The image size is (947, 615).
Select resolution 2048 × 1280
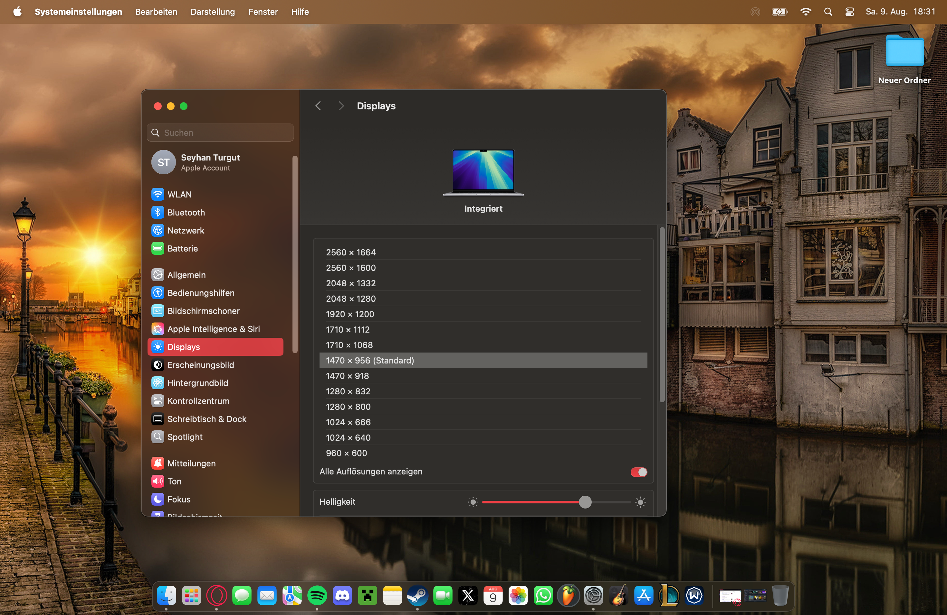click(483, 299)
